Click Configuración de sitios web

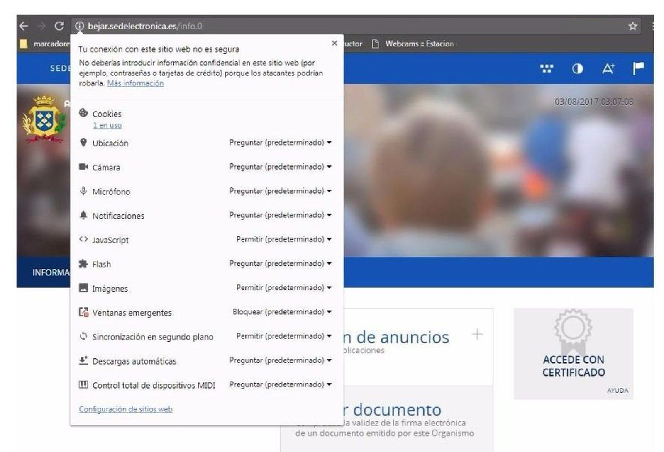pyautogui.click(x=125, y=409)
